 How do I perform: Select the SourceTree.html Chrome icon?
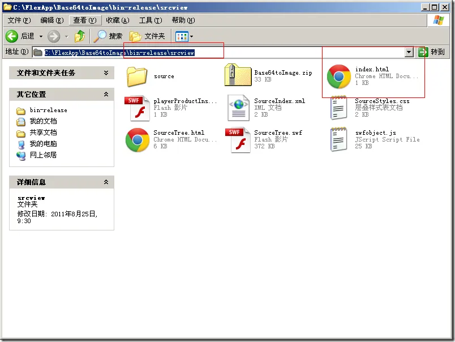pos(138,140)
